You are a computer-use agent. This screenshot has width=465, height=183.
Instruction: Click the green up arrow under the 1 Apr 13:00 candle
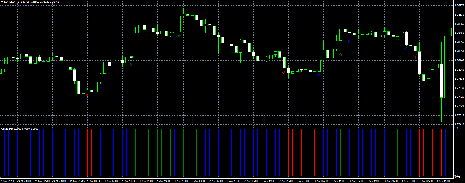131,65
